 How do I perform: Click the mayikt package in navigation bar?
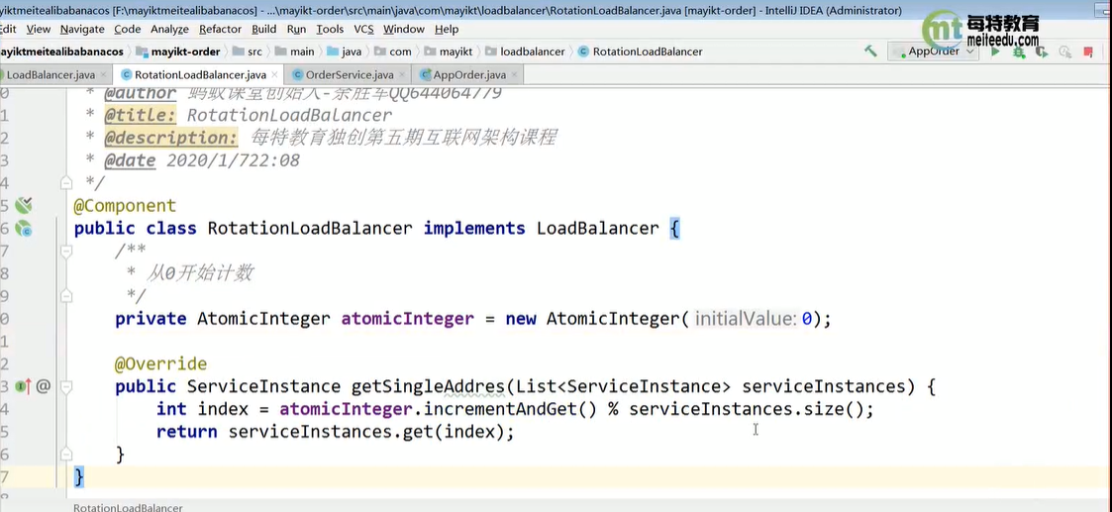pos(456,51)
